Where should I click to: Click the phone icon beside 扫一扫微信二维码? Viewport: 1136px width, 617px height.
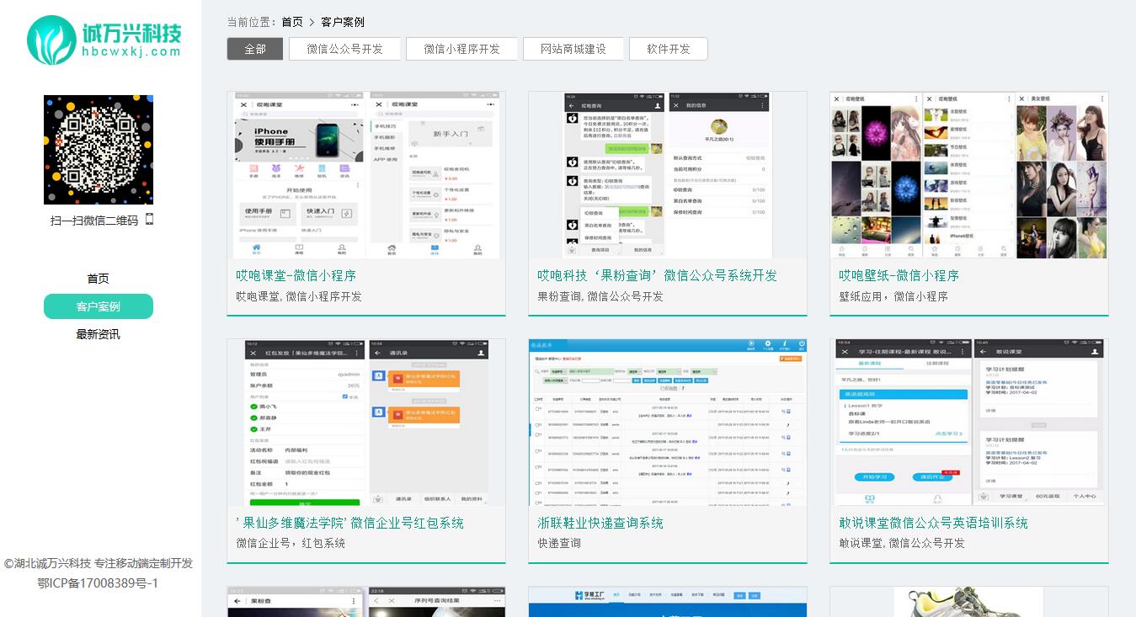pyautogui.click(x=149, y=220)
